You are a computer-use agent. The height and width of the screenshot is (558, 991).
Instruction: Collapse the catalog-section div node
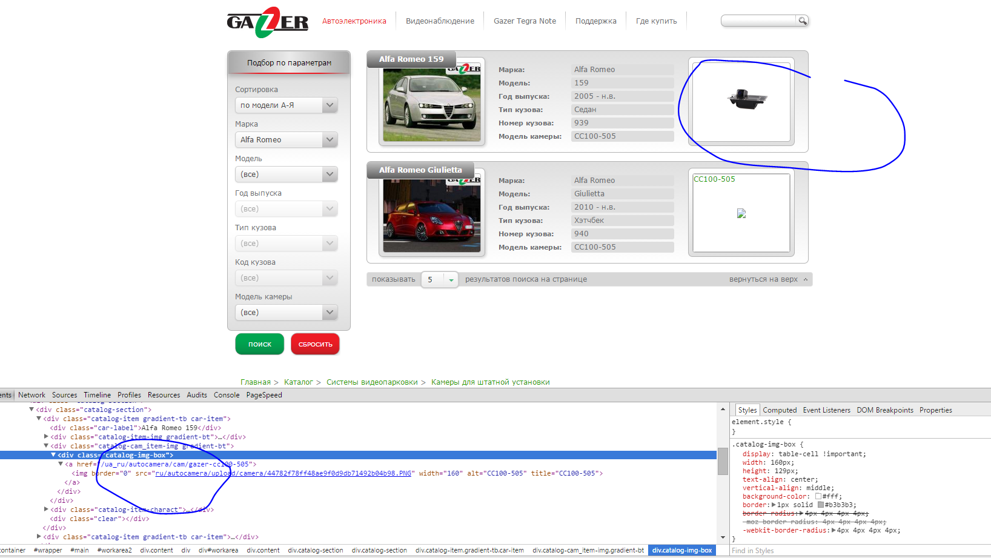pos(31,410)
